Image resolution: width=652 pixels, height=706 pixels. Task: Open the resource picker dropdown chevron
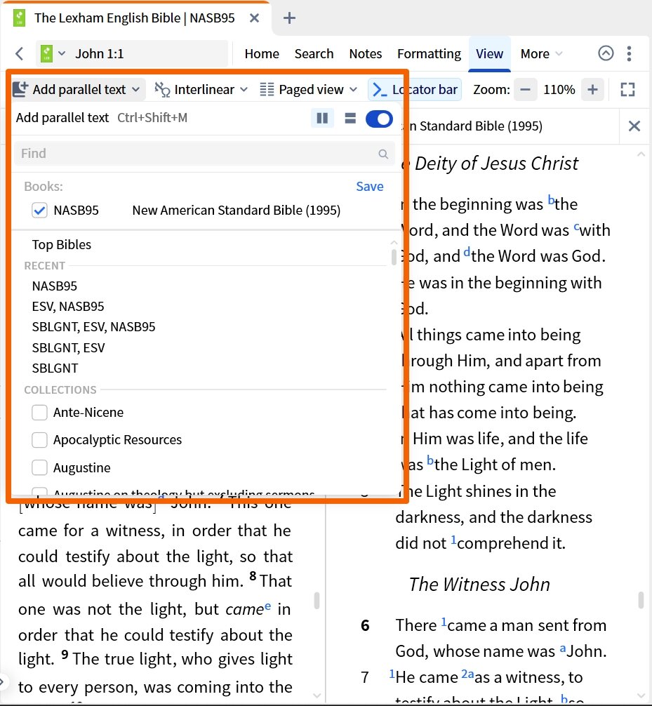coord(62,53)
